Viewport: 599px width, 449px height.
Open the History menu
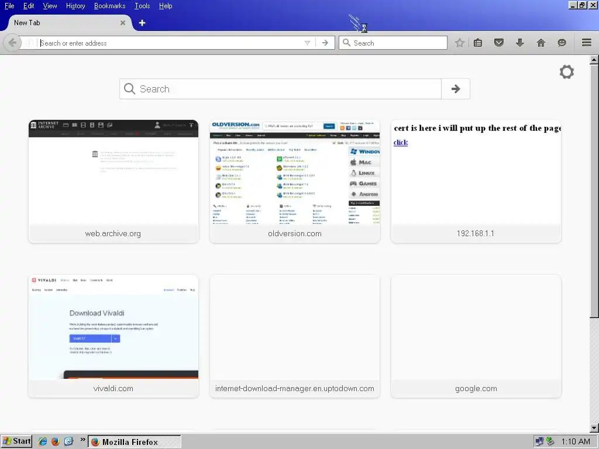click(x=75, y=6)
